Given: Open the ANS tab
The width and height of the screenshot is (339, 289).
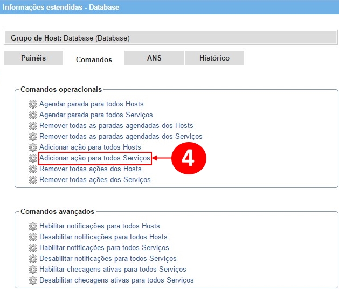Looking at the screenshot, I should tap(154, 58).
